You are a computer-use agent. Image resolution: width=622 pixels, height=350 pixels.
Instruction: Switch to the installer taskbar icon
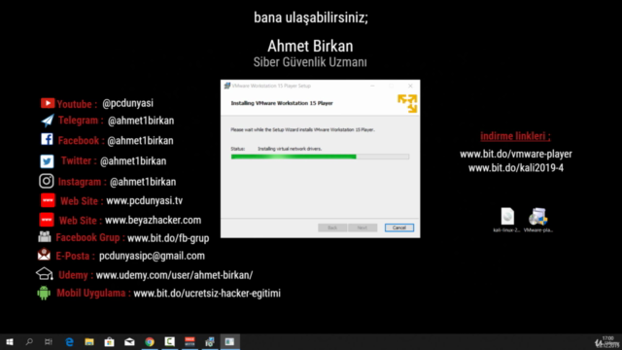[x=210, y=341]
